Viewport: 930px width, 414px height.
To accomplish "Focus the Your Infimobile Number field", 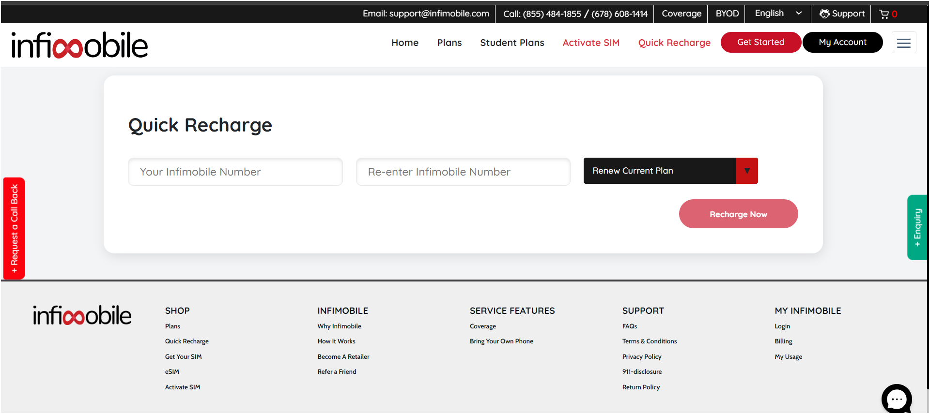I will pyautogui.click(x=235, y=172).
